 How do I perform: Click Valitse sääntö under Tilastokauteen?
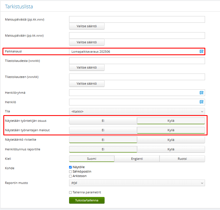[87, 84]
